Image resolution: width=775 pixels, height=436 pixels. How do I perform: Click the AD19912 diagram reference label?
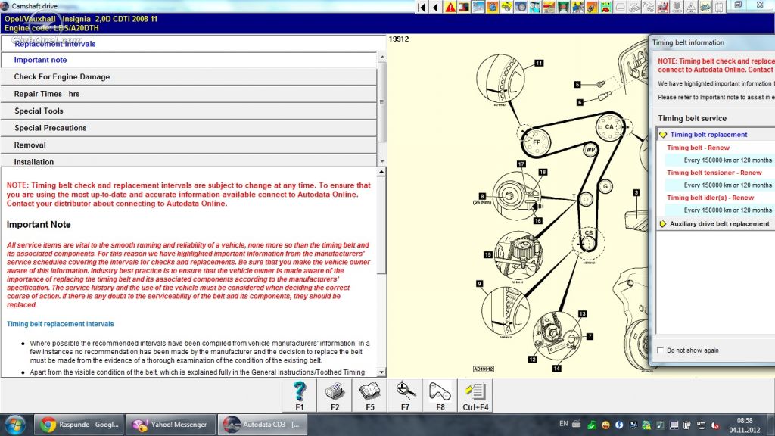point(484,369)
